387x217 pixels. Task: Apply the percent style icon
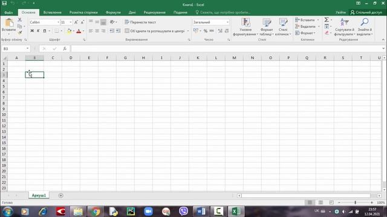tap(206, 31)
